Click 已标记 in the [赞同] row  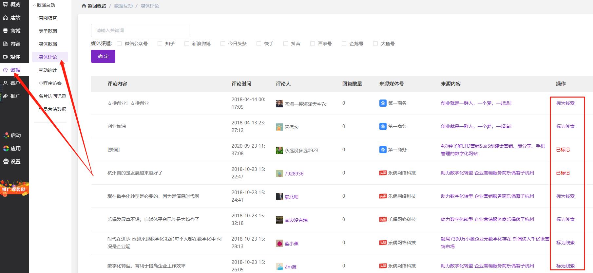[x=563, y=150]
